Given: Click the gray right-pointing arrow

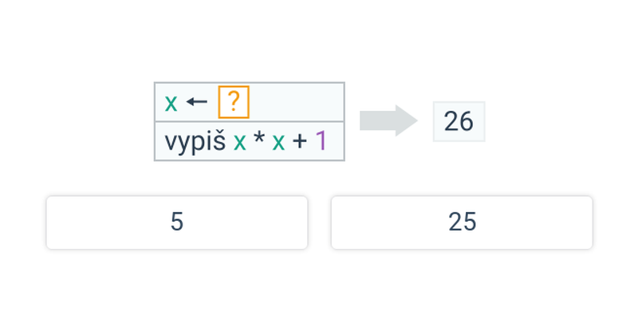Looking at the screenshot, I should point(388,120).
